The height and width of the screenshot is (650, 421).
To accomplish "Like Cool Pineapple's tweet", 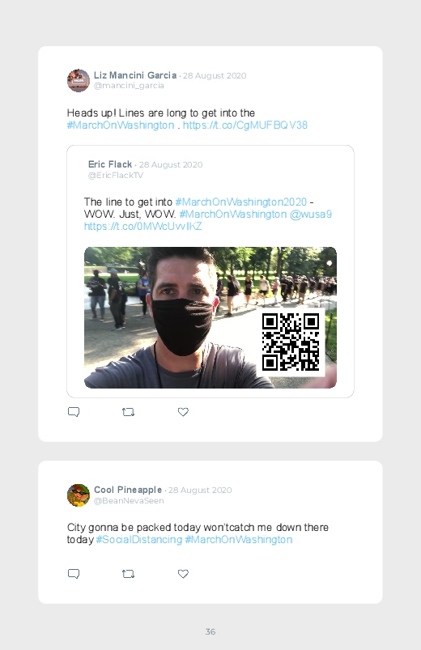I will pos(183,574).
